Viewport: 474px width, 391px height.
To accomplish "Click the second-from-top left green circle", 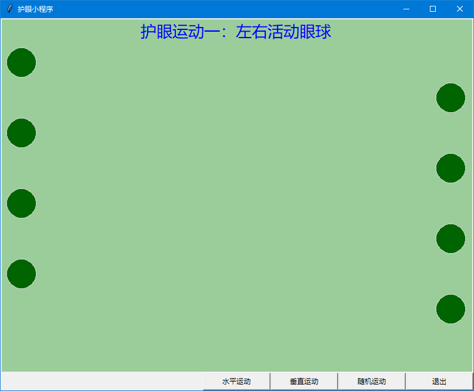I will coord(21,133).
